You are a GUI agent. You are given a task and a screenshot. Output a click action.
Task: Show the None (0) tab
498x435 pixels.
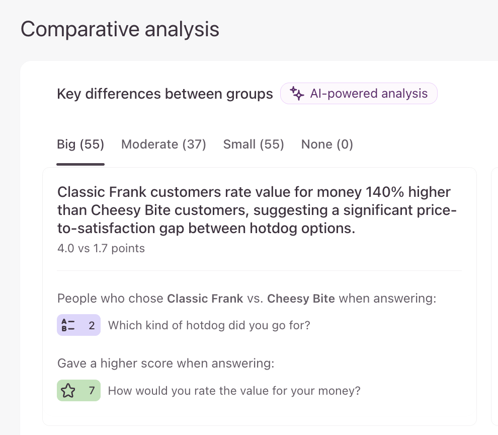(327, 145)
